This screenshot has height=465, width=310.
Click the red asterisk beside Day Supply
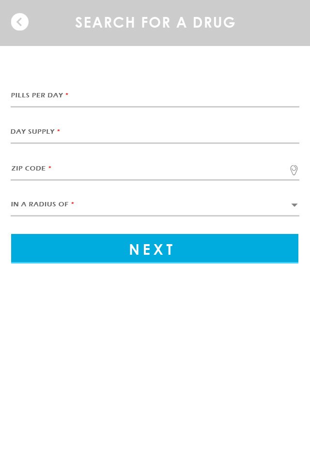tap(59, 131)
